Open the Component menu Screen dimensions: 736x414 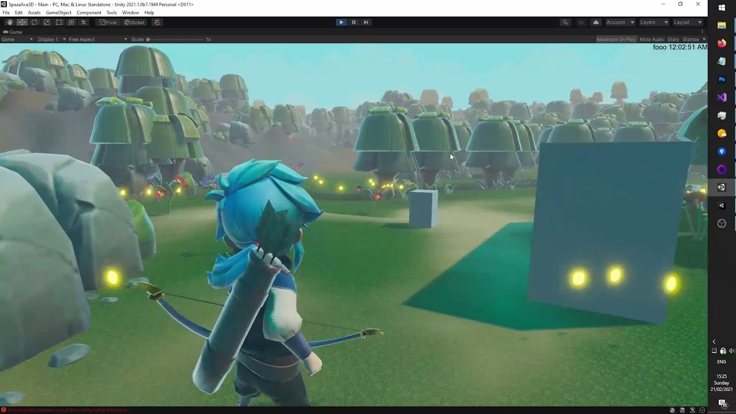pyautogui.click(x=89, y=13)
